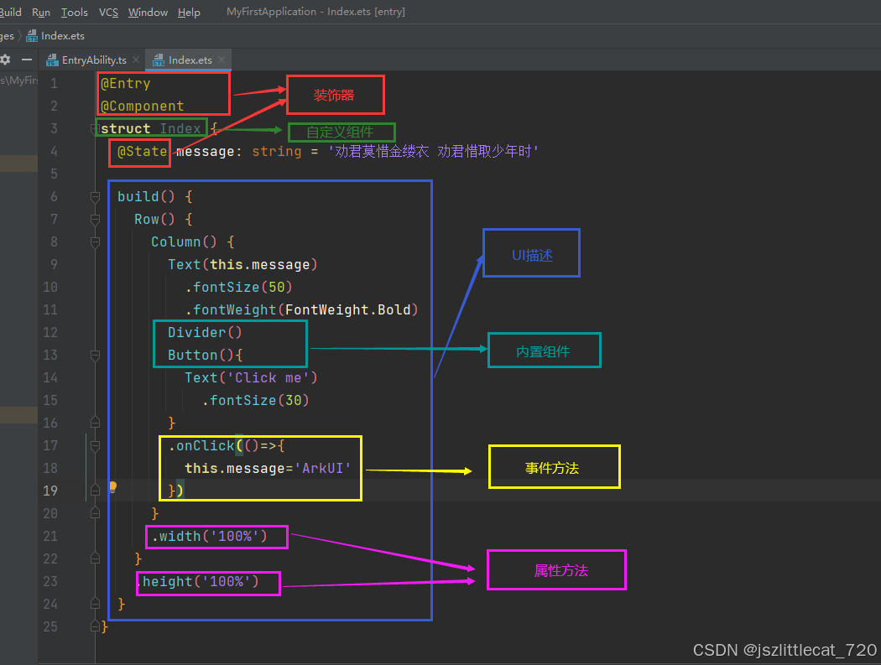
Task: Click the Index.ets breadcrumb item
Action: [x=62, y=36]
